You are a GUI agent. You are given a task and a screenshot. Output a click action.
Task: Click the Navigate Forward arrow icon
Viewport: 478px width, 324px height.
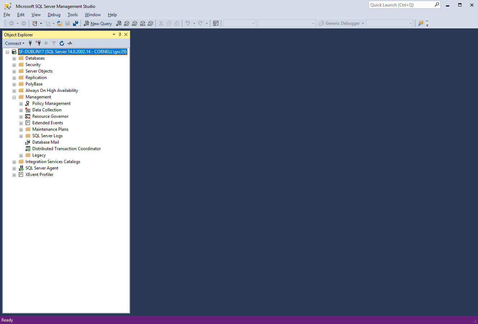[24, 23]
